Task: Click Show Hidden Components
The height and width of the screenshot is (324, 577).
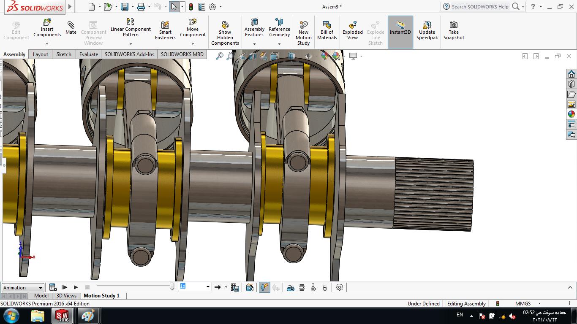Action: tap(225, 32)
